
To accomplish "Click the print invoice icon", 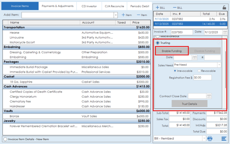I will [210, 138].
